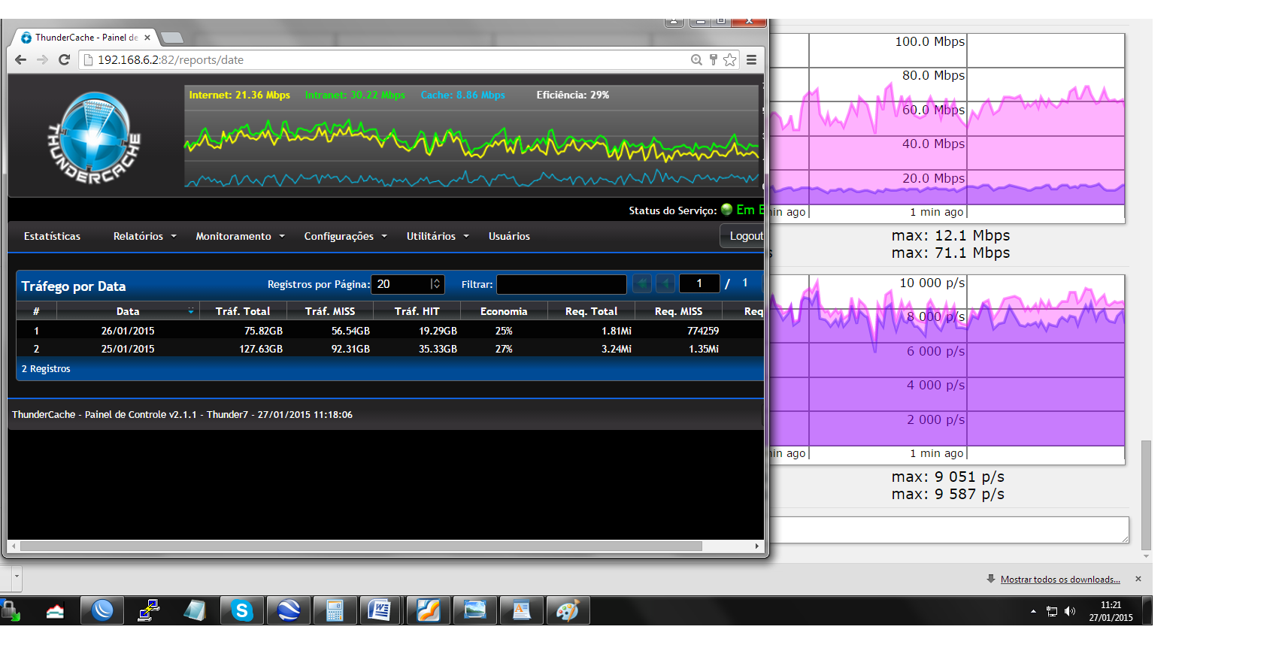This screenshot has height=669, width=1288.
Task: Bookmark page with the star icon
Action: coord(729,60)
